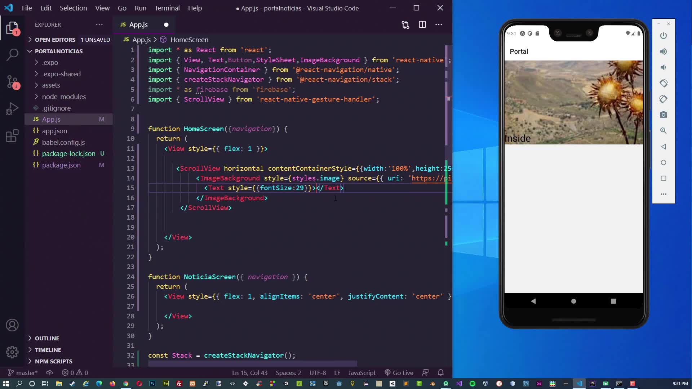
Task: Open the Manage gear settings icon
Action: [x=12, y=352]
